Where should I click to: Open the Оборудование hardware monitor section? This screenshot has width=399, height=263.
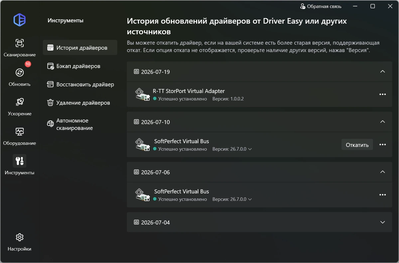coord(20,136)
